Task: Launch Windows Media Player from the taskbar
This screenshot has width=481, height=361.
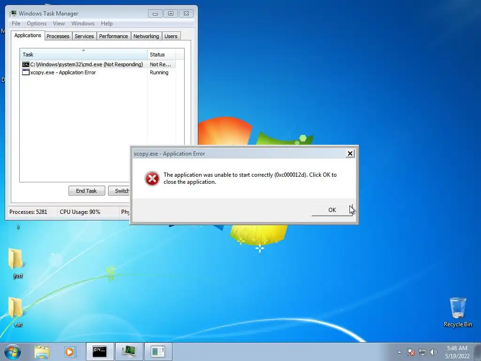Action: [70, 352]
